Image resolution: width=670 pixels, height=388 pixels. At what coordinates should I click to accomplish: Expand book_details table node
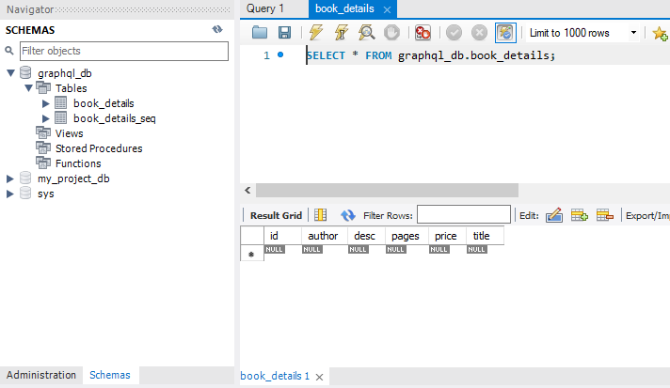(46, 103)
